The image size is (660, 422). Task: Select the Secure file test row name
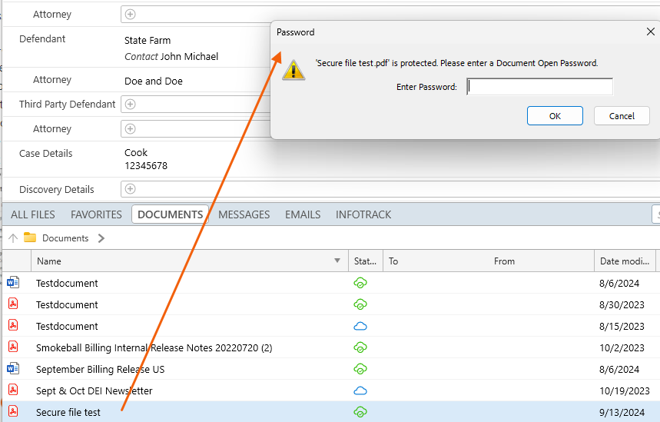pos(68,412)
